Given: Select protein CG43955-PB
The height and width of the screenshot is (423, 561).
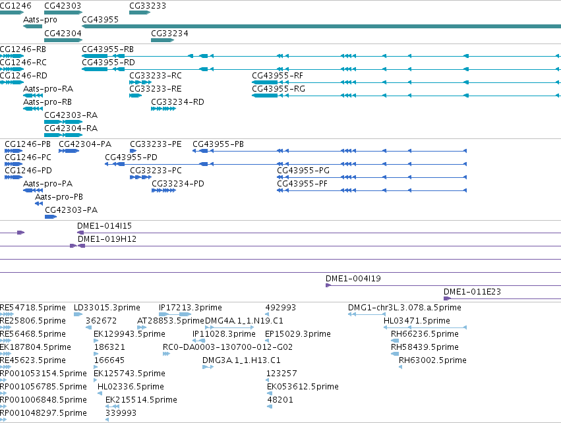Looking at the screenshot, I should pyautogui.click(x=218, y=144).
